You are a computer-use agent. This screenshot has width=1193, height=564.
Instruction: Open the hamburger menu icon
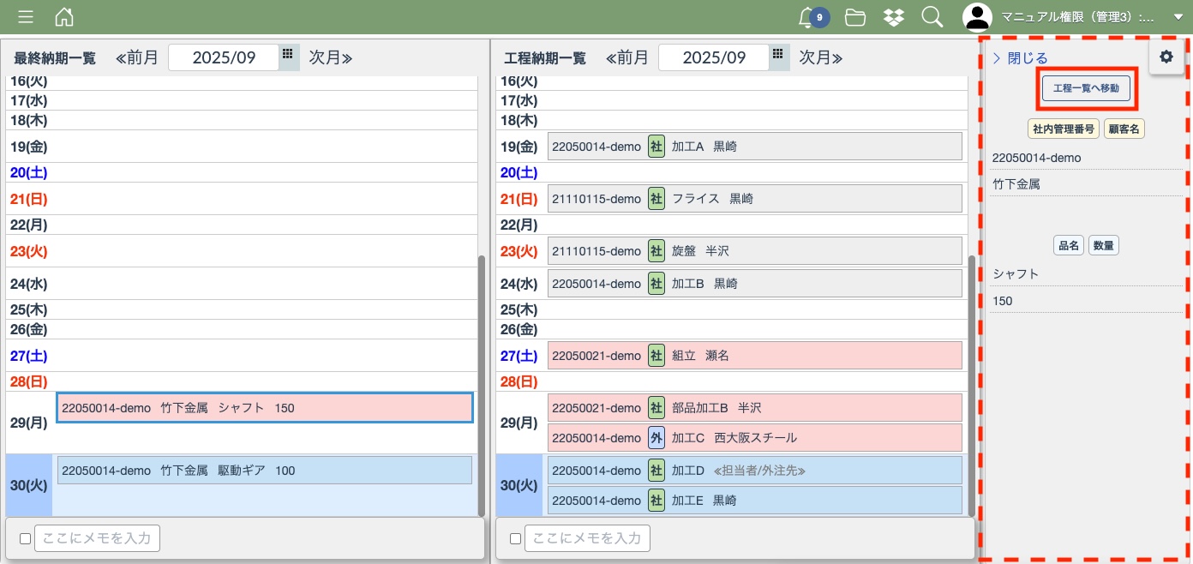click(x=26, y=17)
